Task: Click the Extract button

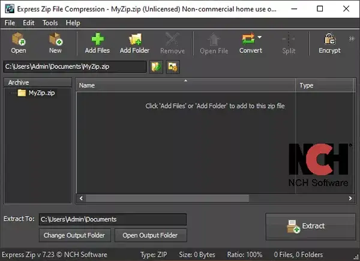Action: [x=311, y=227]
